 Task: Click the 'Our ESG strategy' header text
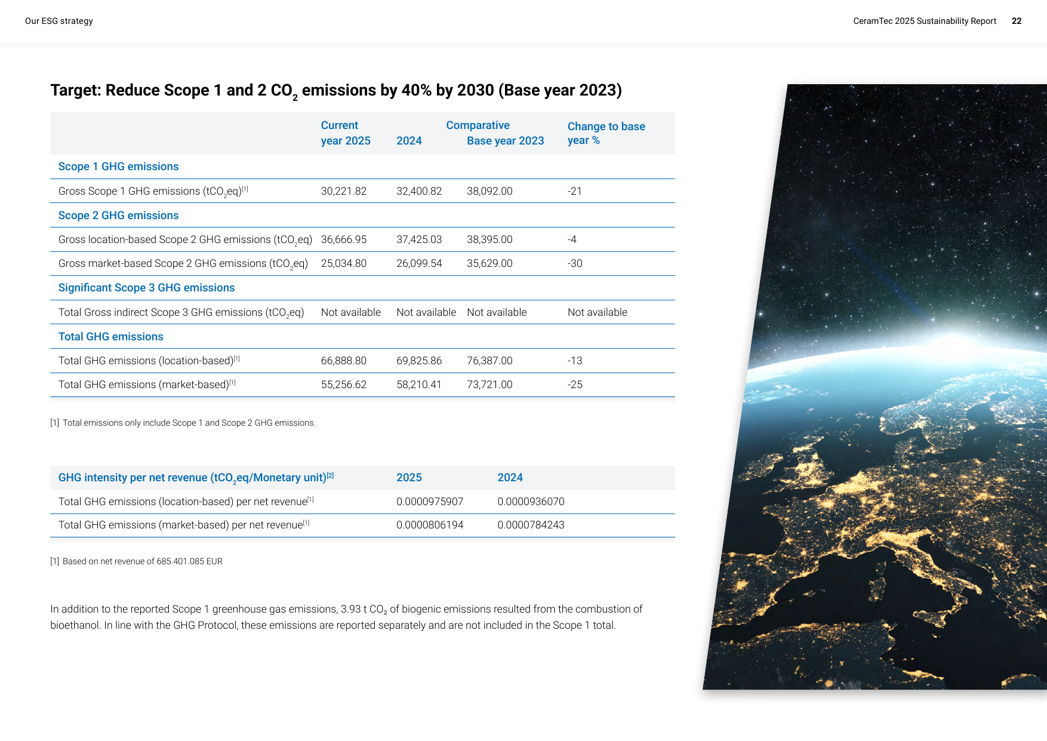pos(59,21)
